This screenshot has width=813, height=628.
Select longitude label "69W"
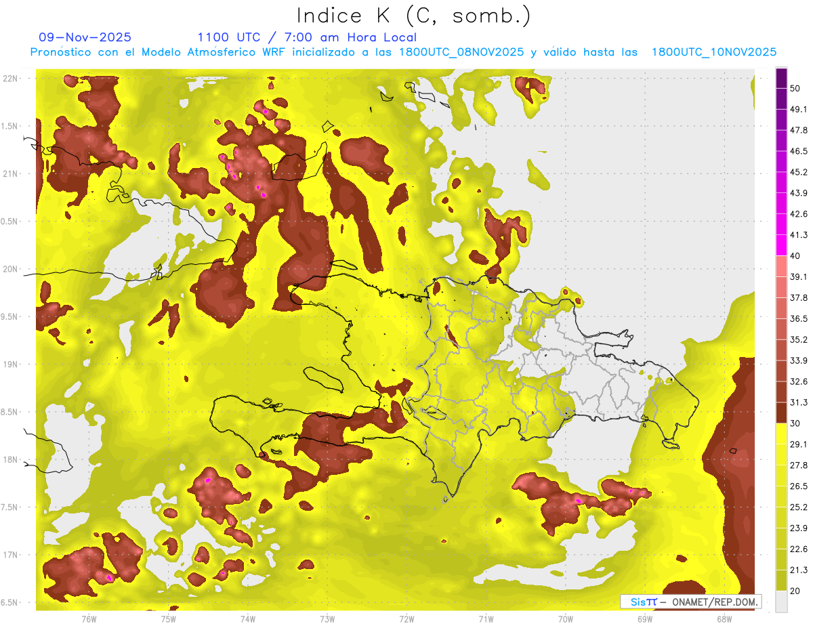(x=644, y=619)
